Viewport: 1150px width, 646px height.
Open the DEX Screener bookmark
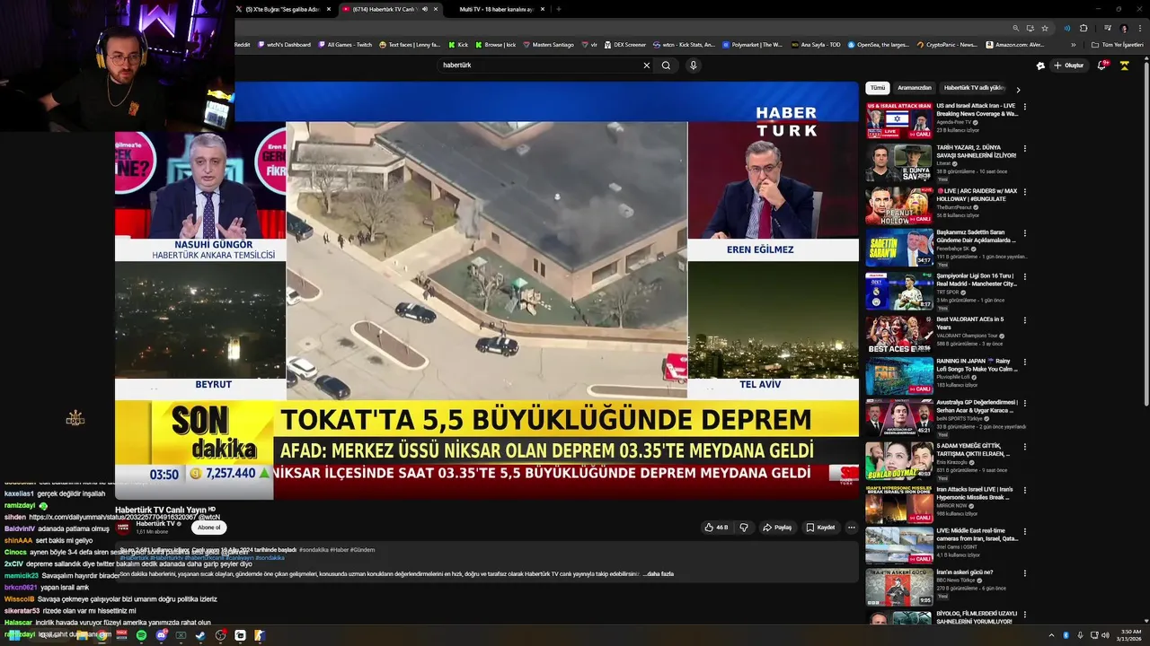624,45
